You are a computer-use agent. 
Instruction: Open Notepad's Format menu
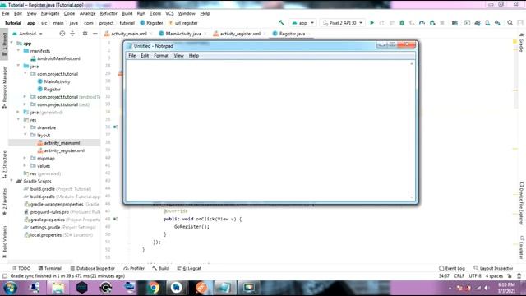(161, 56)
